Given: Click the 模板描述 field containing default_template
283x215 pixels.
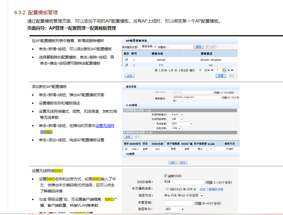Looking at the screenshot, I should point(196,97).
